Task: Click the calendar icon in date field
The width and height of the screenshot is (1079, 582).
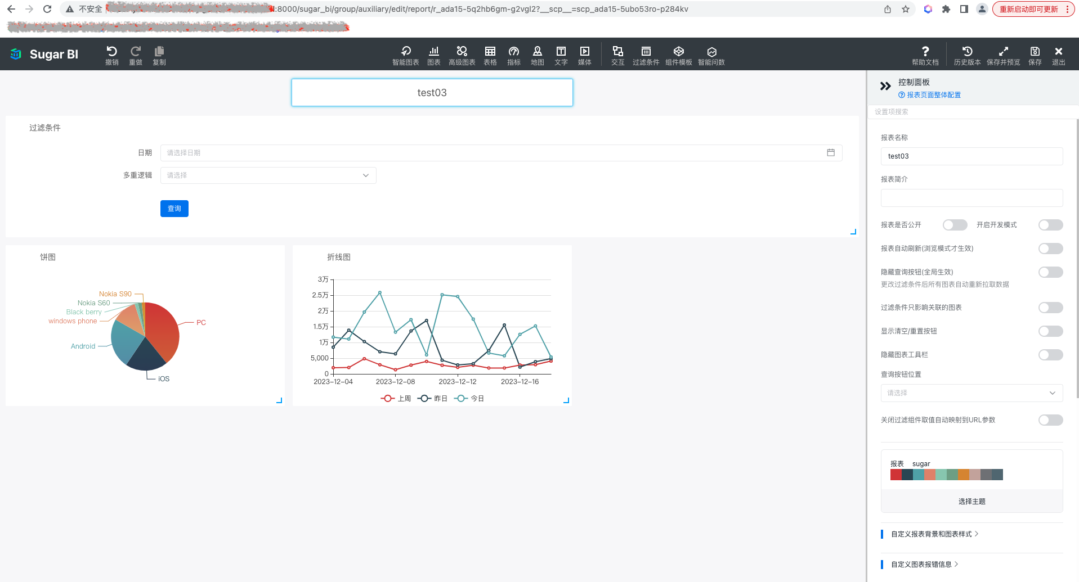Action: (831, 152)
